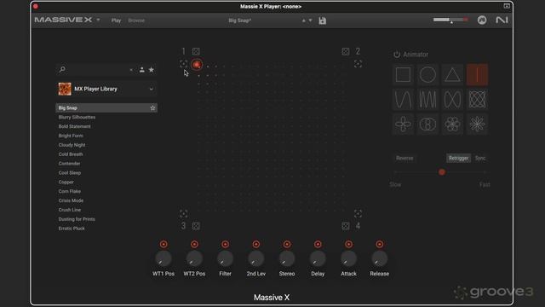The width and height of the screenshot is (545, 307).
Task: Step to the next preset with down arrow
Action: pyautogui.click(x=310, y=20)
